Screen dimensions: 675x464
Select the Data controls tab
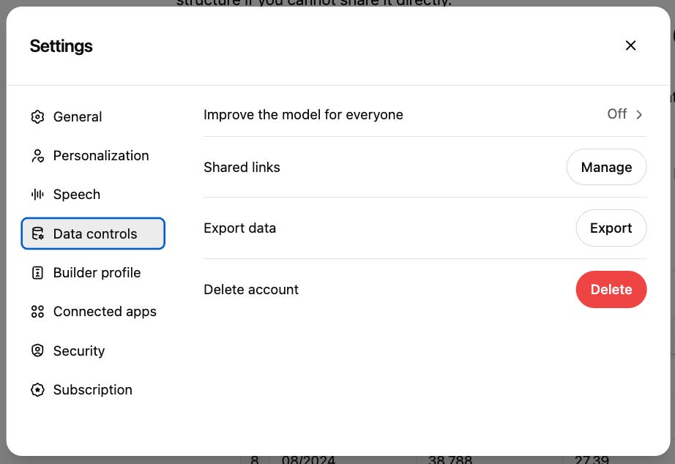point(93,233)
